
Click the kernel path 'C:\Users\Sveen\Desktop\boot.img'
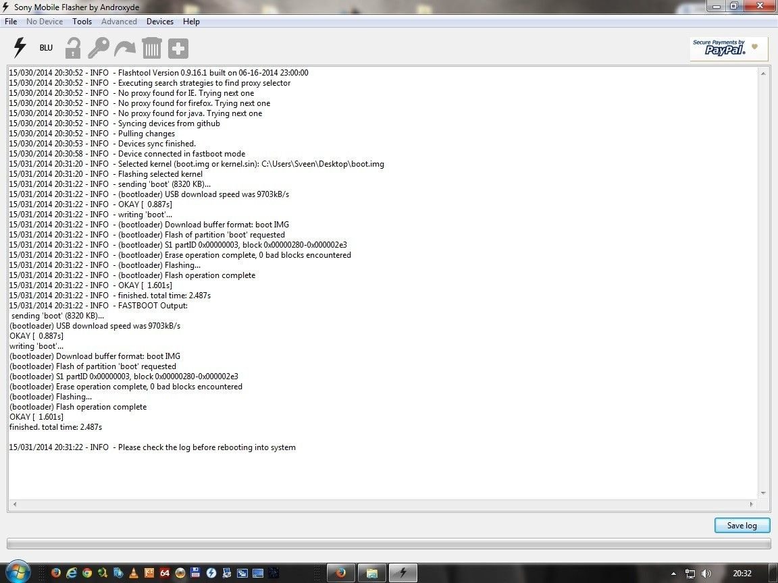coord(323,164)
